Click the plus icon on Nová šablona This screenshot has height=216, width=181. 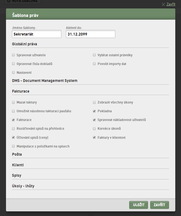pyautogui.click(x=9, y=1)
